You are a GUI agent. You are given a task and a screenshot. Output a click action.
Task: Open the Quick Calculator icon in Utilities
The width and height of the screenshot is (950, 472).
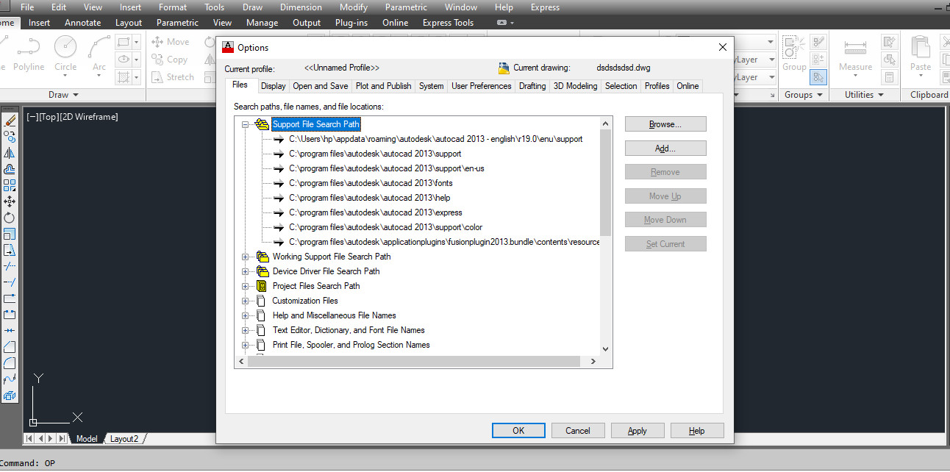click(890, 76)
